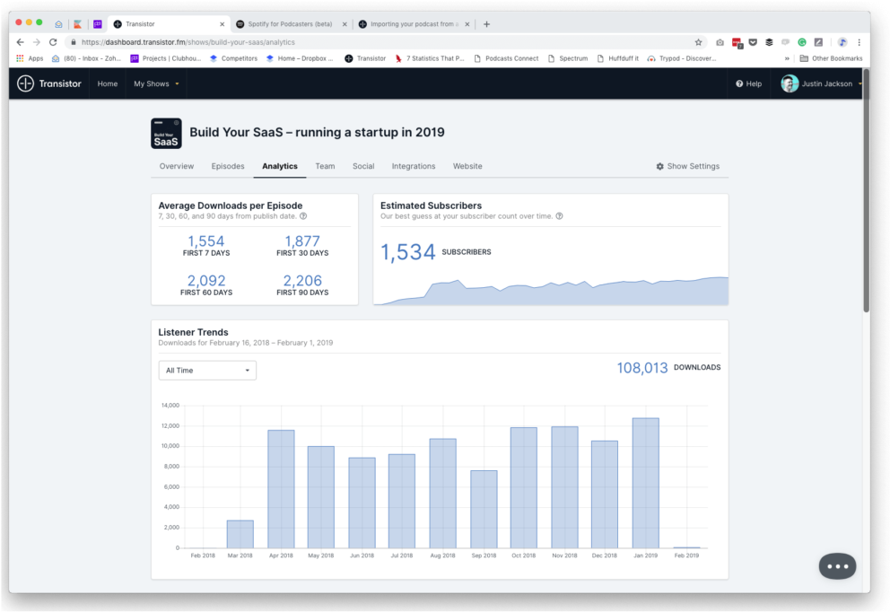
Task: Click Home in the navbar
Action: pos(108,83)
